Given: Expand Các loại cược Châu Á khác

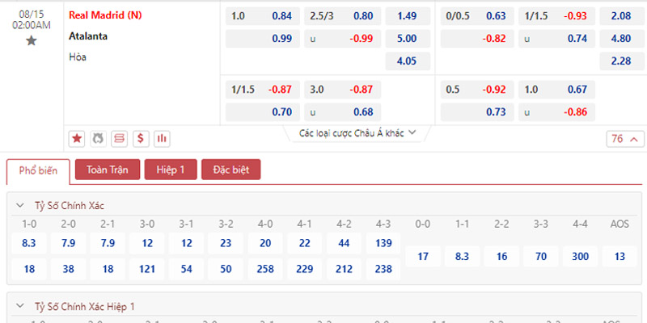Looking at the screenshot, I should pos(357,133).
